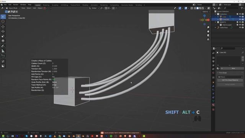Expand the Cable Mass tree arrow
The width and height of the screenshot is (245, 138).
pyautogui.click(x=216, y=28)
